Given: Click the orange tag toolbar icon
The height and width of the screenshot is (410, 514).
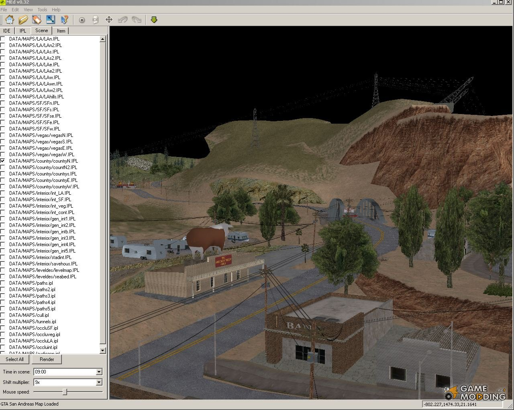Looking at the screenshot, I should 37,19.
